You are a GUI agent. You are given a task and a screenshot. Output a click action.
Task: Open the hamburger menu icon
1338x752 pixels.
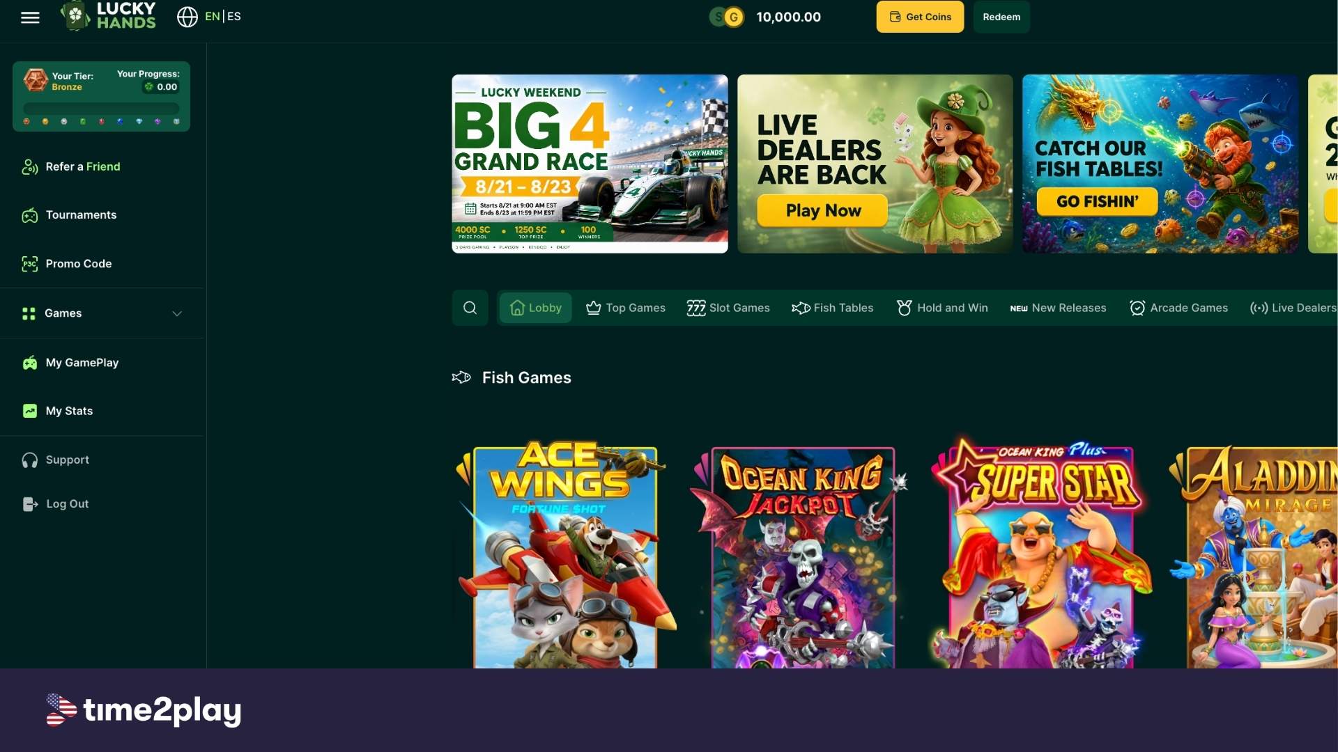click(30, 17)
